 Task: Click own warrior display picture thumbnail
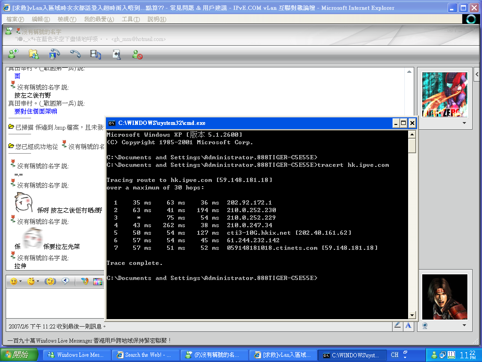445,297
